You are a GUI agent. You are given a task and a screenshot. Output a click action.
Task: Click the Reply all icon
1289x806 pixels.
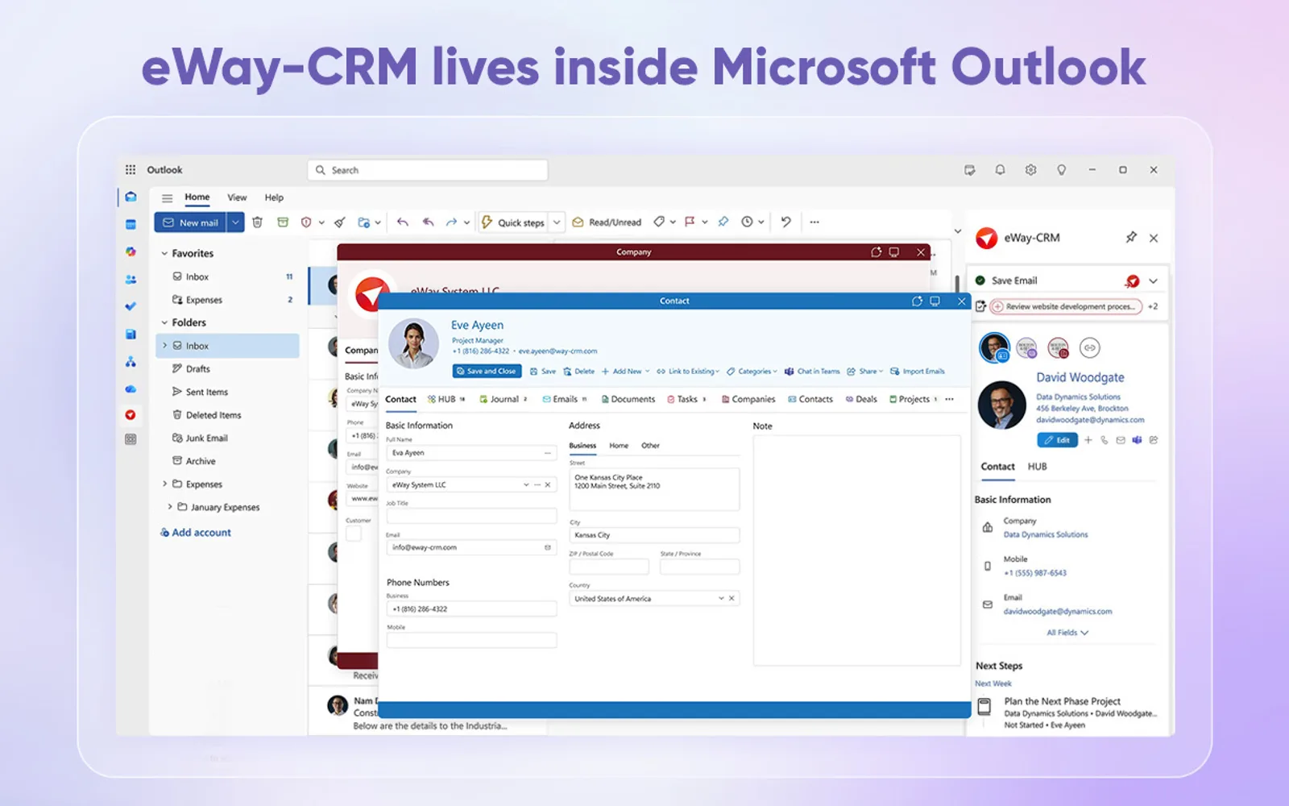[x=429, y=222]
